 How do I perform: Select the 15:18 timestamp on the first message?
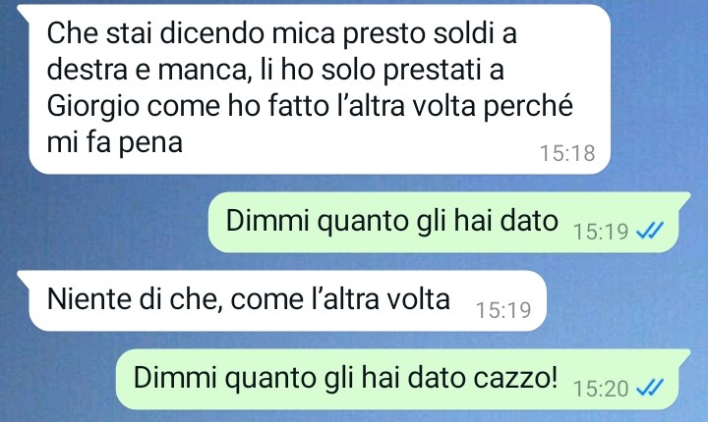point(567,153)
